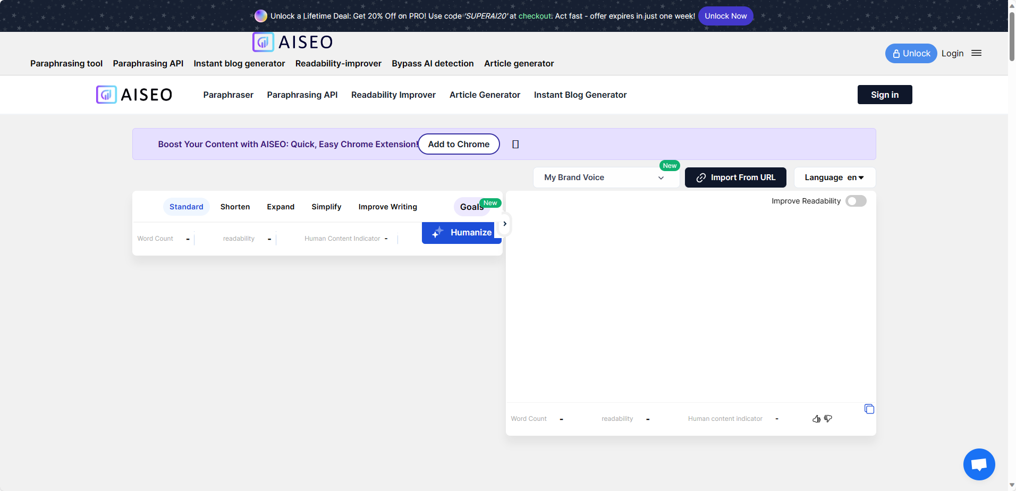Go to Paraphraser in the navbar
Screen dimensions: 1016x491
228,95
